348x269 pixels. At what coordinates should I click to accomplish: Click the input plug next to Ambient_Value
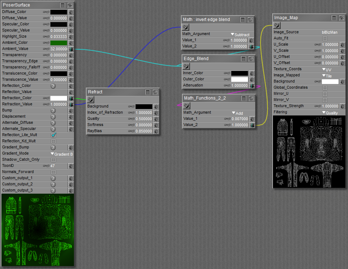[71, 49]
